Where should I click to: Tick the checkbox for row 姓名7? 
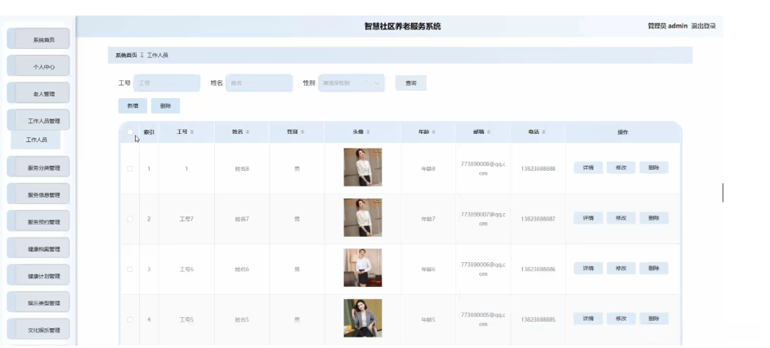tap(130, 219)
